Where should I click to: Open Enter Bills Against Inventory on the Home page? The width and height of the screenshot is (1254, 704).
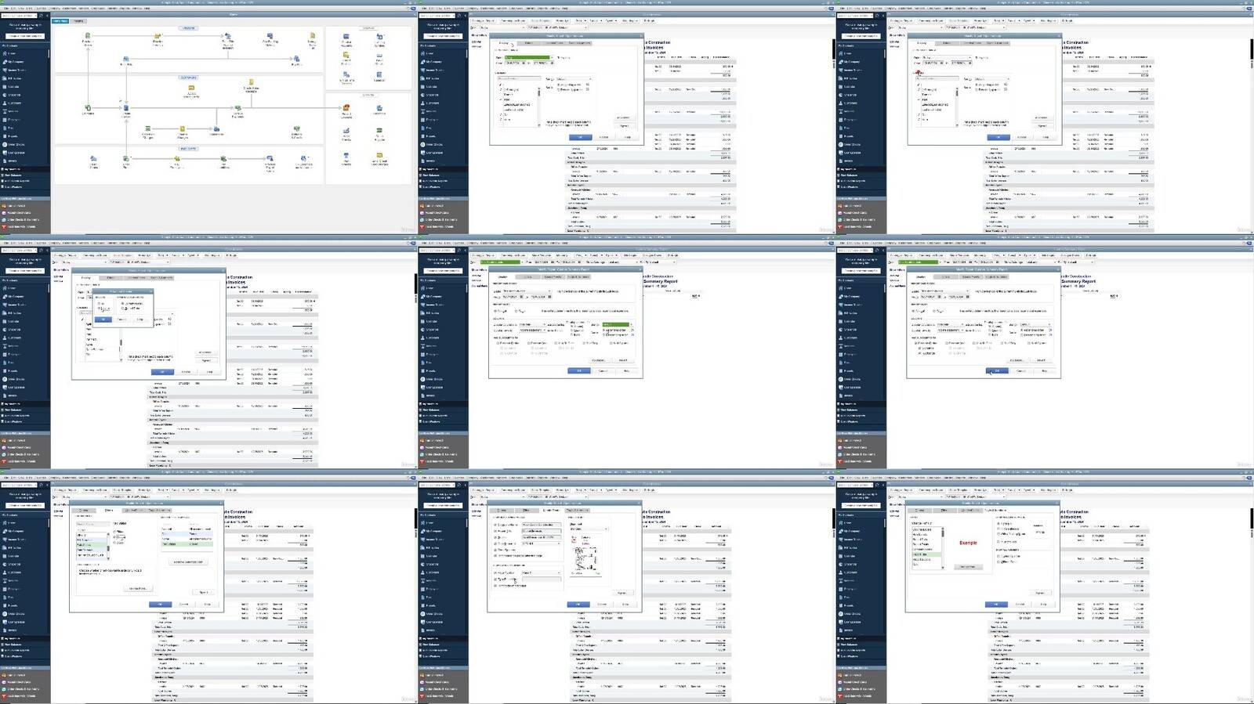(228, 38)
